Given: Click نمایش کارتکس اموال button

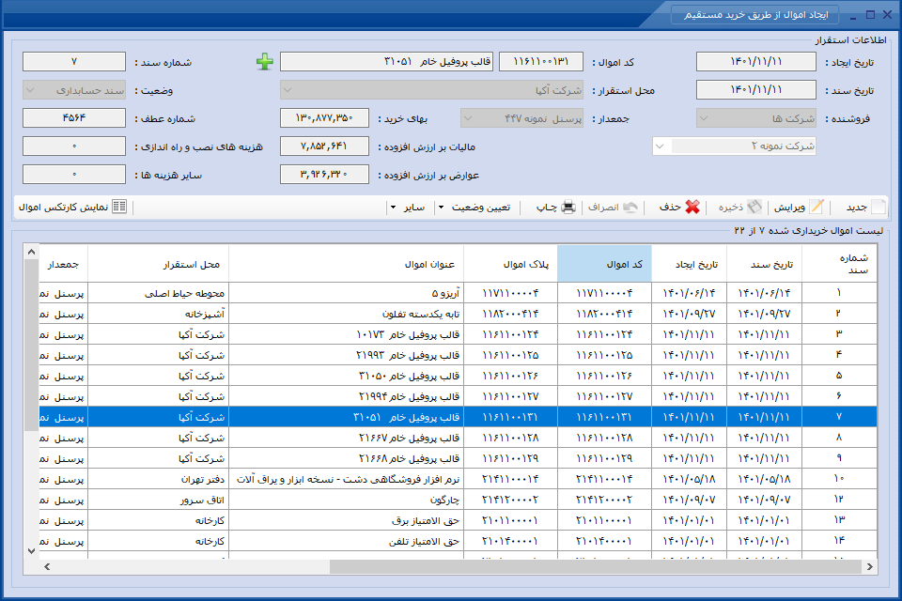Looking at the screenshot, I should [x=73, y=207].
